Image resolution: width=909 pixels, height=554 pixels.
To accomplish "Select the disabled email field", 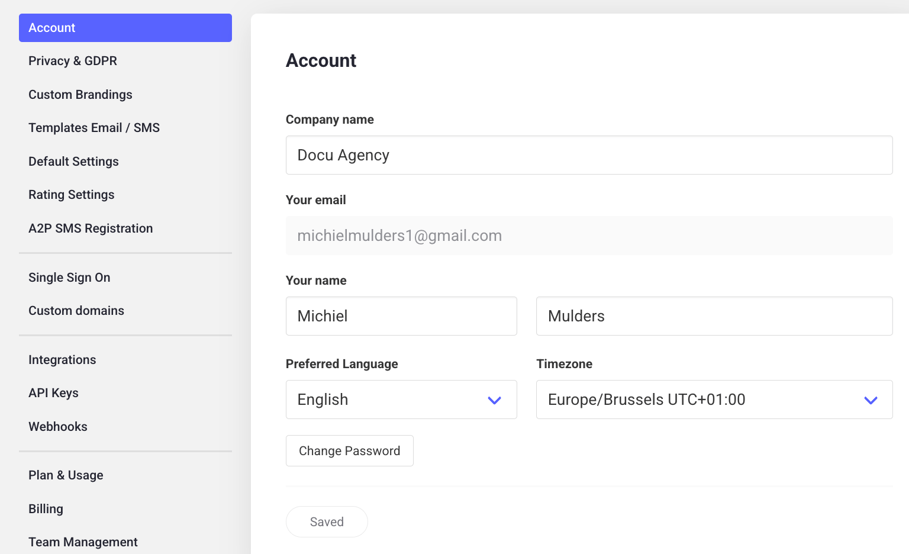I will pos(589,236).
